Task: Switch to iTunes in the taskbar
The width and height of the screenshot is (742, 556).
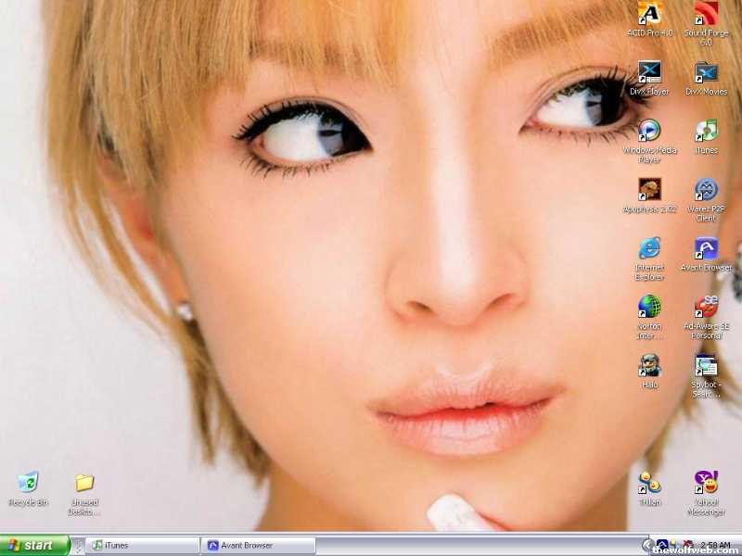Action: (x=142, y=545)
